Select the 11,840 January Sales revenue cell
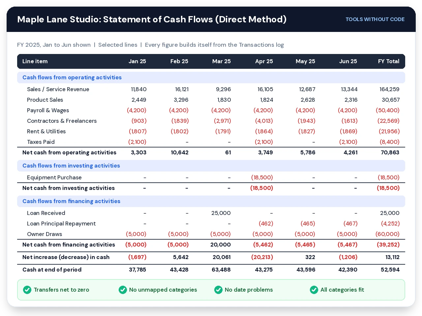The height and width of the screenshot is (316, 422). [x=138, y=89]
